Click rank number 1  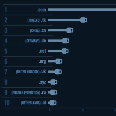[x=6, y=10]
